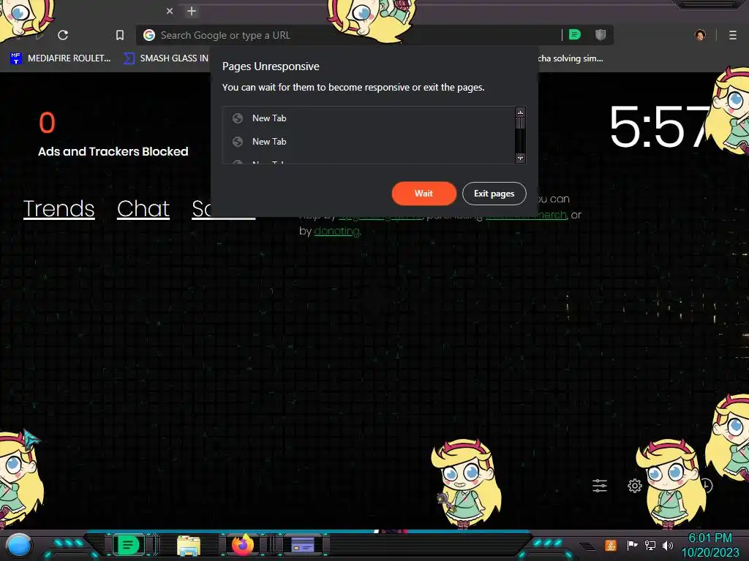Open the 'cha solving sim...' bookmark
The image size is (749, 561).
pos(571,58)
